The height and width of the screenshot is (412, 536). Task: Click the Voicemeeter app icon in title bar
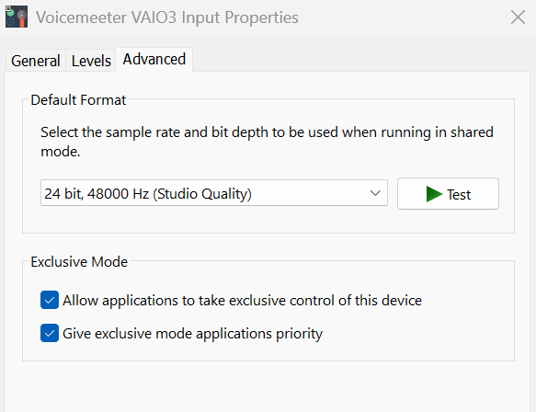(x=17, y=17)
